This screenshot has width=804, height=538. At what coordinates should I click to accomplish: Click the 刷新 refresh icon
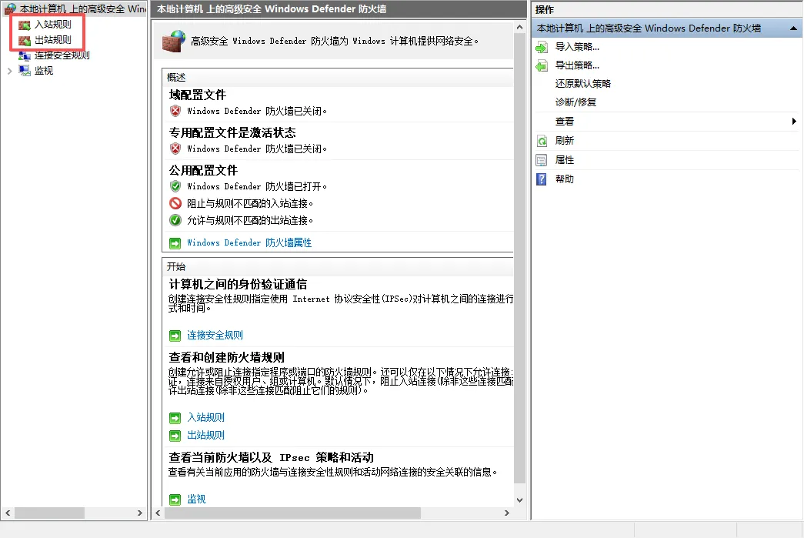542,141
